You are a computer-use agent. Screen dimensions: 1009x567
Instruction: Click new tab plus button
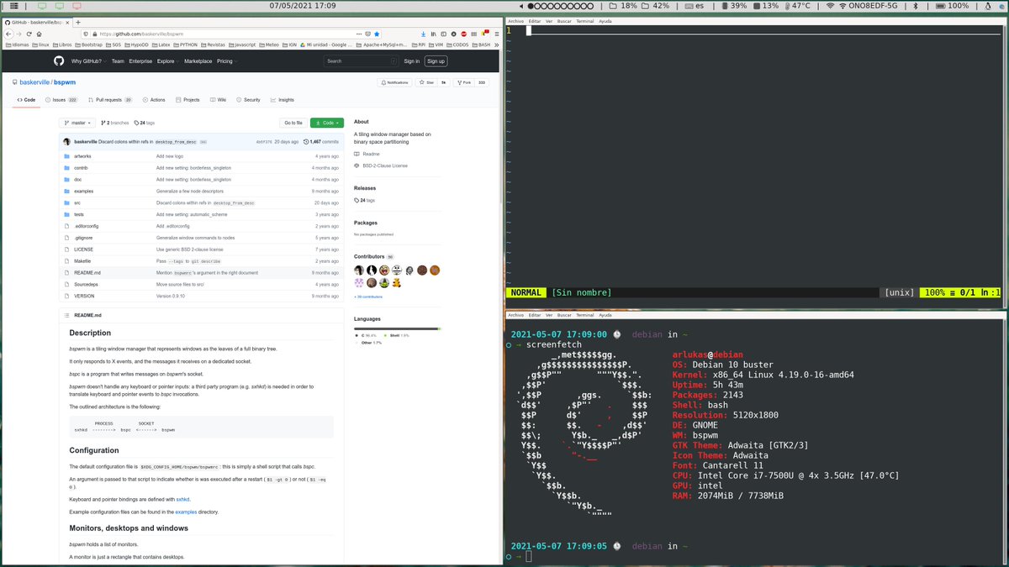(78, 22)
